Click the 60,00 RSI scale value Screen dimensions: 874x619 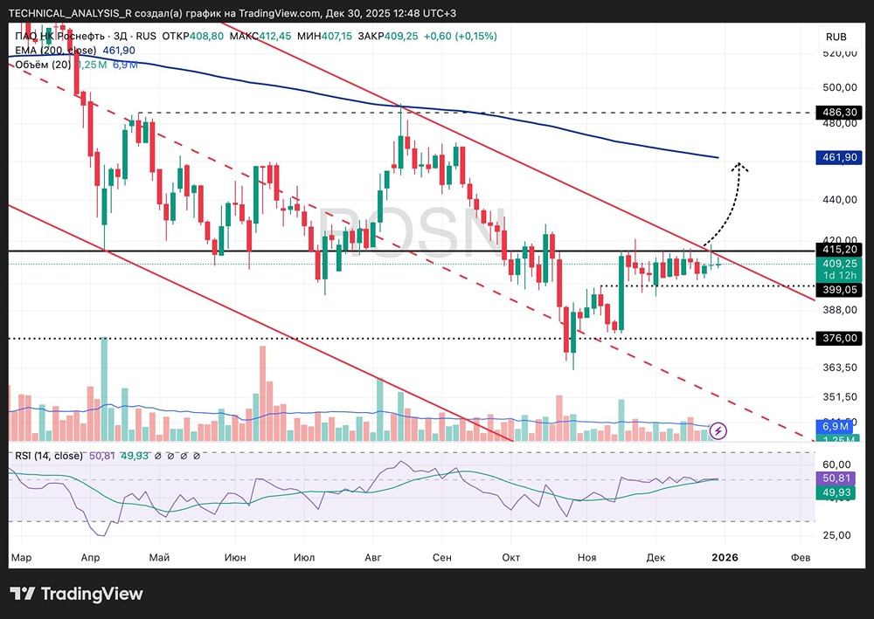click(837, 464)
